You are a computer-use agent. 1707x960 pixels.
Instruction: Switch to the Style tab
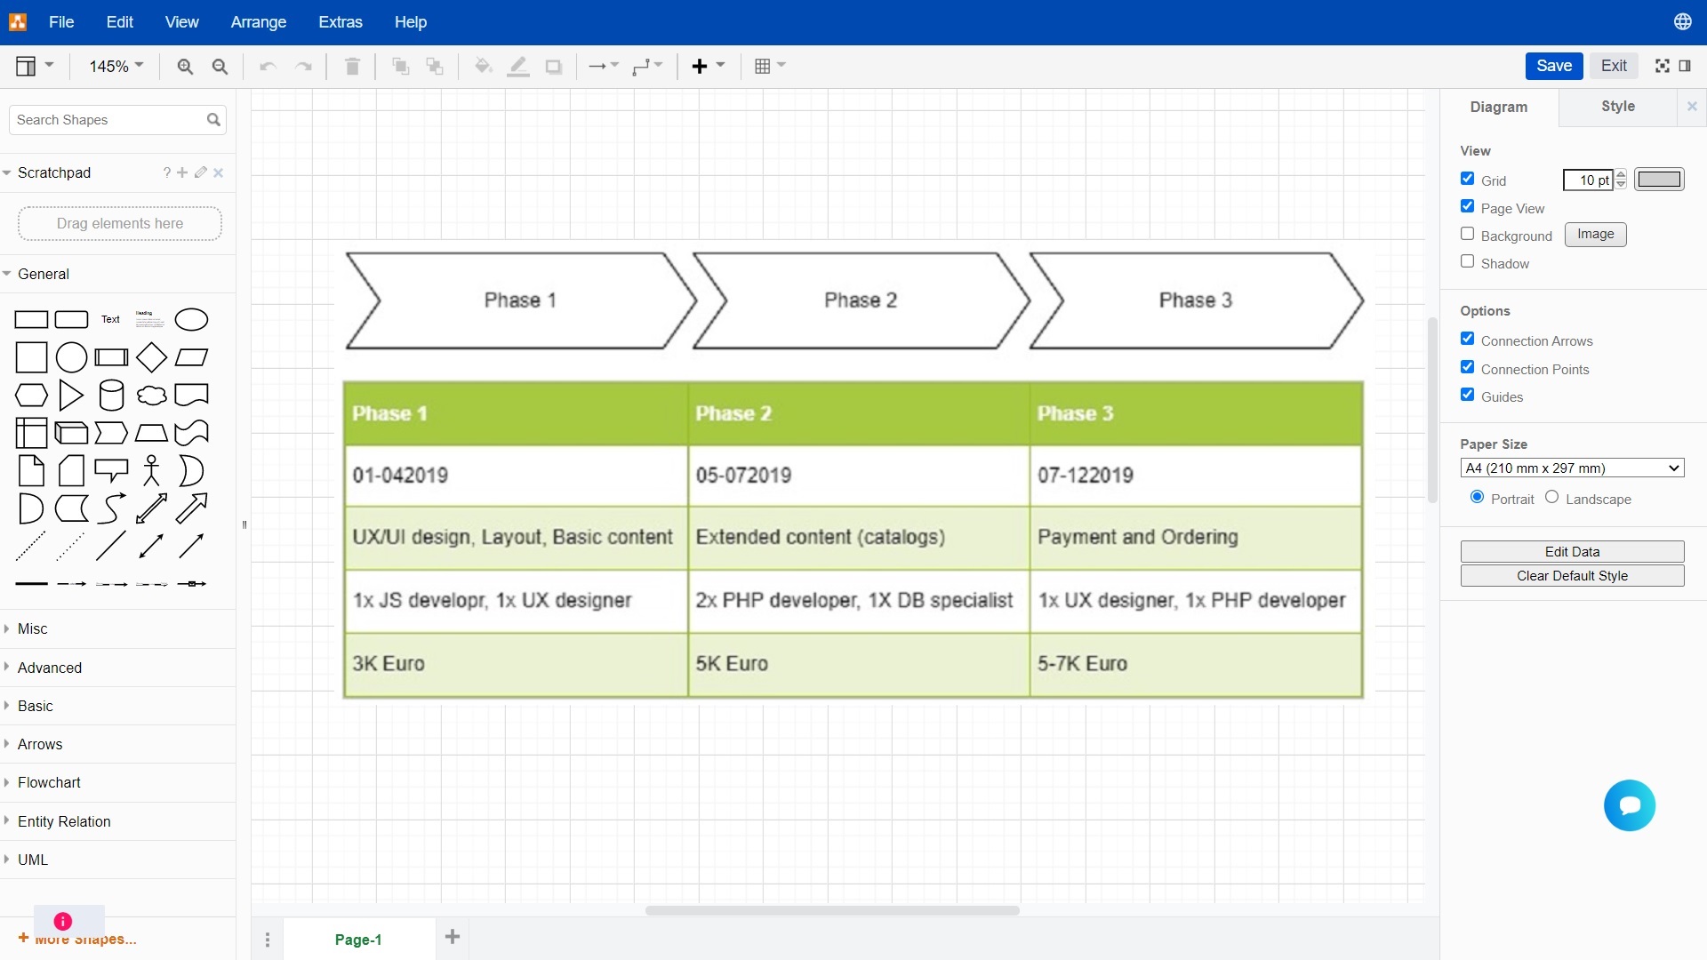(x=1617, y=107)
